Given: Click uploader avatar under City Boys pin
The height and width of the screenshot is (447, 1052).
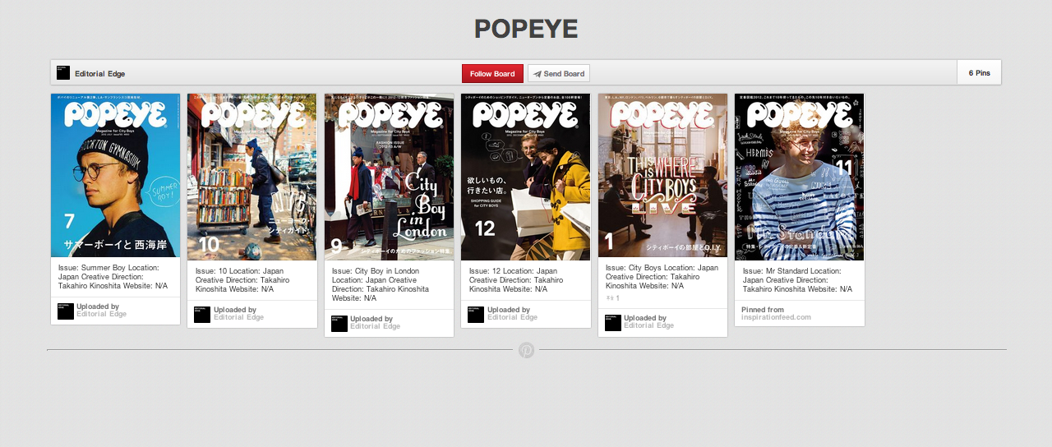Looking at the screenshot, I should (x=613, y=322).
